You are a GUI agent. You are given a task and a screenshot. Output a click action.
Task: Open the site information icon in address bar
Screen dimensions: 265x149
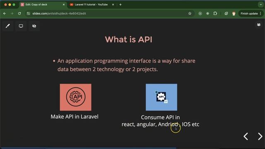pos(29,14)
